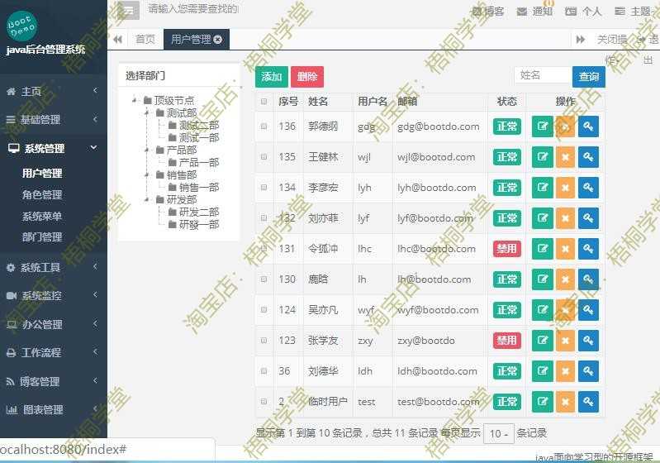660x463 pixels.
Task: Check the row checkbox for 王健林
Action: pyautogui.click(x=264, y=157)
